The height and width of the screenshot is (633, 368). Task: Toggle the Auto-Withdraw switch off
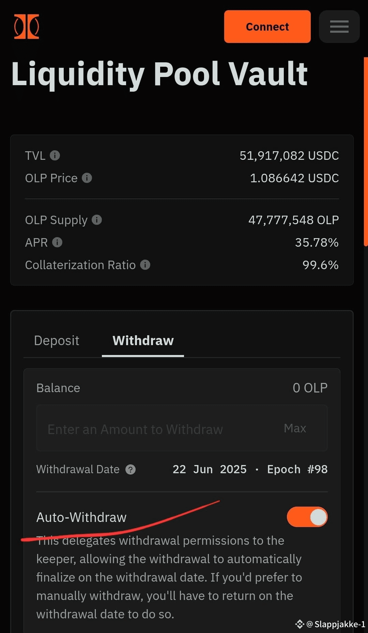click(x=307, y=517)
